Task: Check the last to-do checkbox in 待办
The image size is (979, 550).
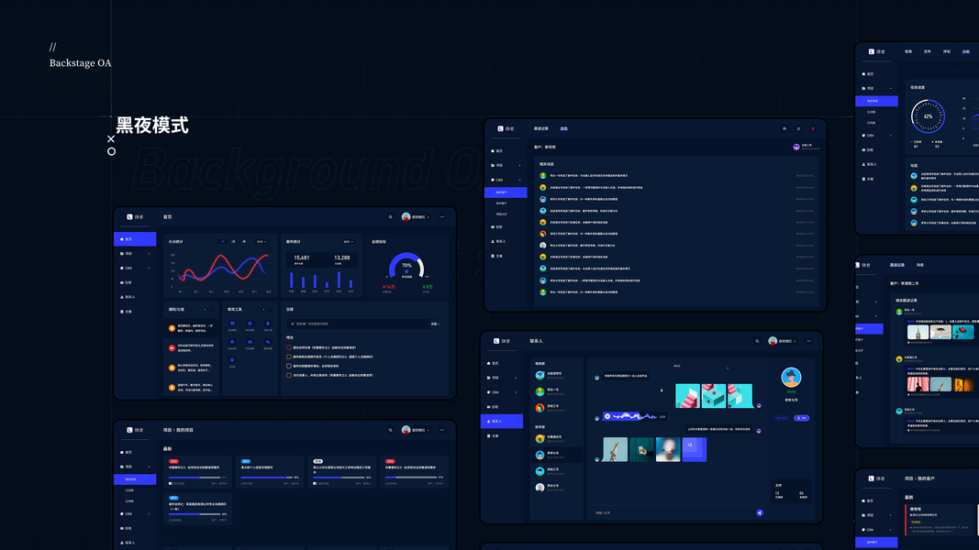Action: pos(288,376)
